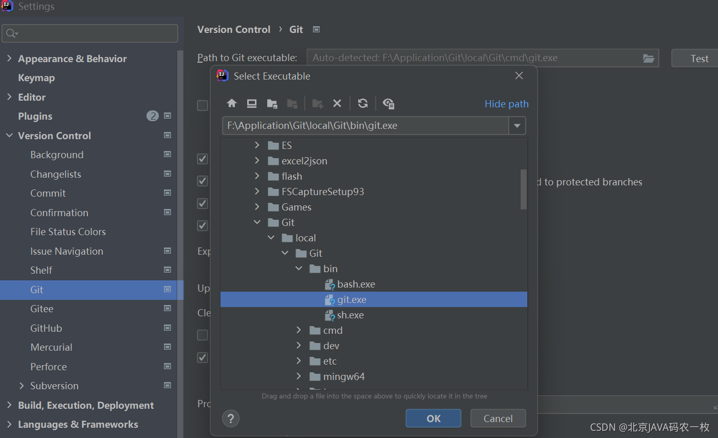Cancel the Select Executable dialog
The height and width of the screenshot is (438, 718).
(x=498, y=418)
